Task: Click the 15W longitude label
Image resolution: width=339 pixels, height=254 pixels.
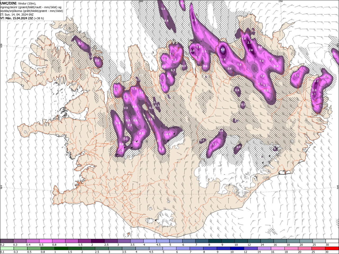Action: tap(280, 1)
